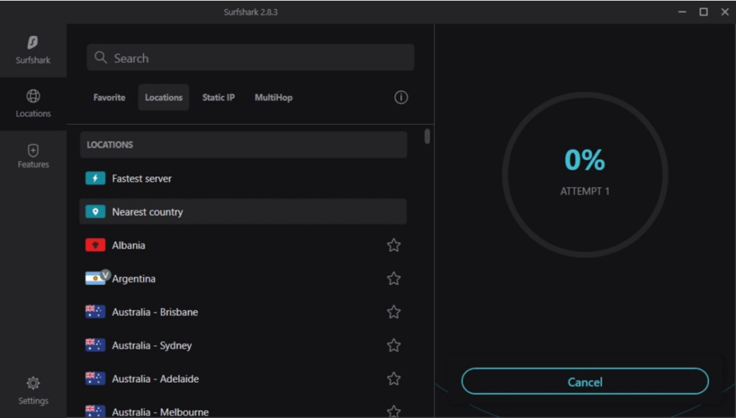Click the 0% connection progress circle
The width and height of the screenshot is (736, 418).
[584, 173]
